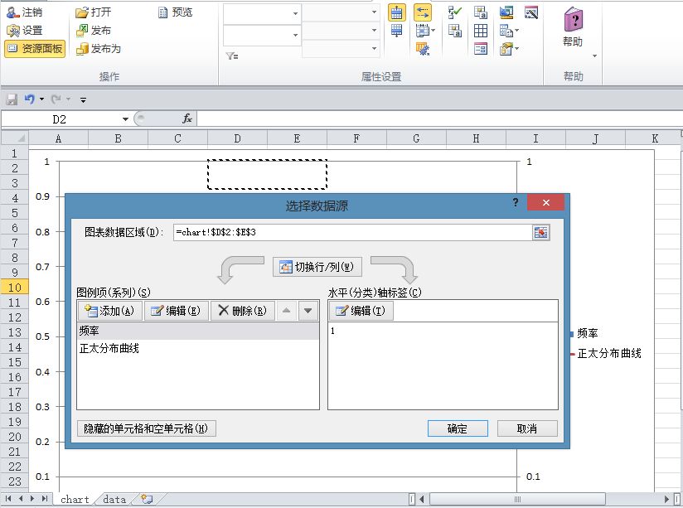This screenshot has height=508, width=683.
Task: Open the second empty combo box dropdown
Action: [295, 35]
